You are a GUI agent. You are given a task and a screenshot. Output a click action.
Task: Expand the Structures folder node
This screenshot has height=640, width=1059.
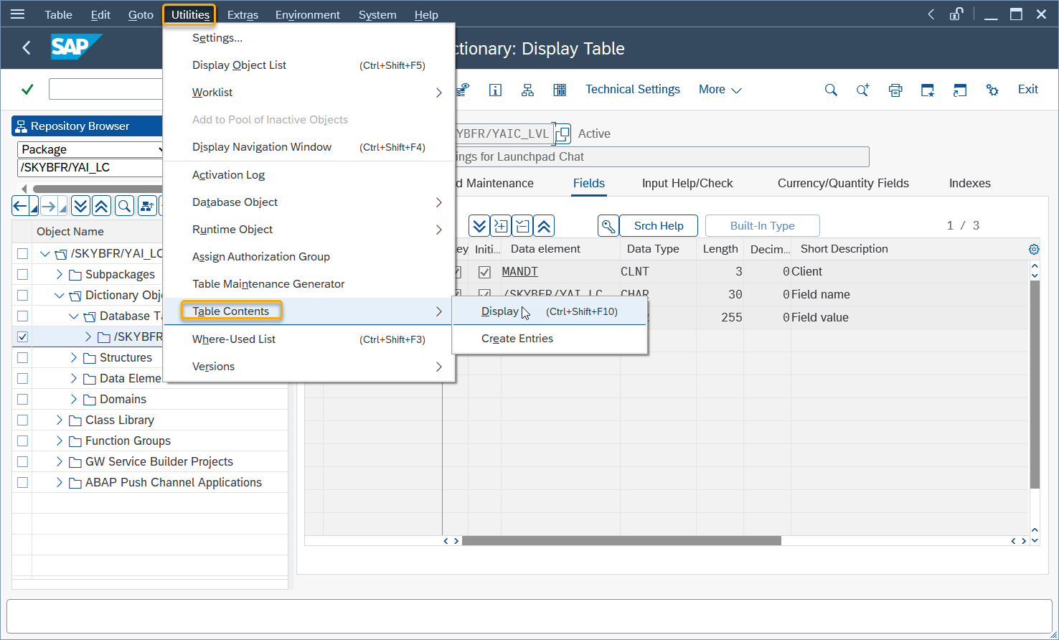pos(74,357)
